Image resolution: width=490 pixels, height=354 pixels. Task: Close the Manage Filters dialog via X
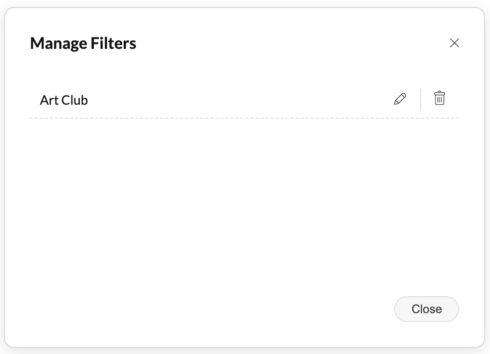(454, 43)
